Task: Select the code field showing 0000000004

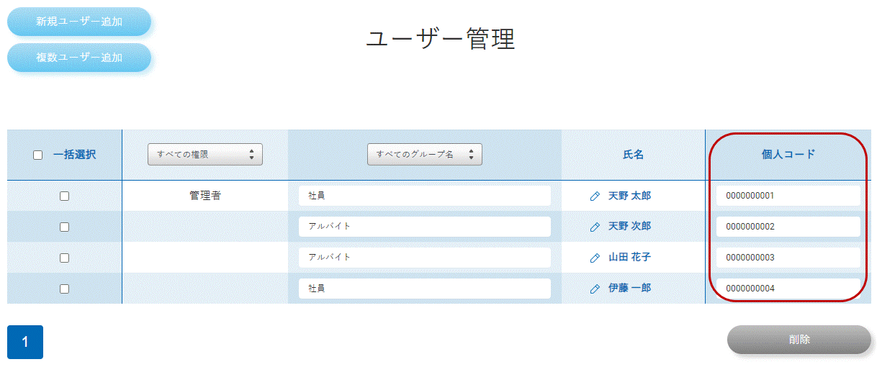Action: click(x=788, y=289)
